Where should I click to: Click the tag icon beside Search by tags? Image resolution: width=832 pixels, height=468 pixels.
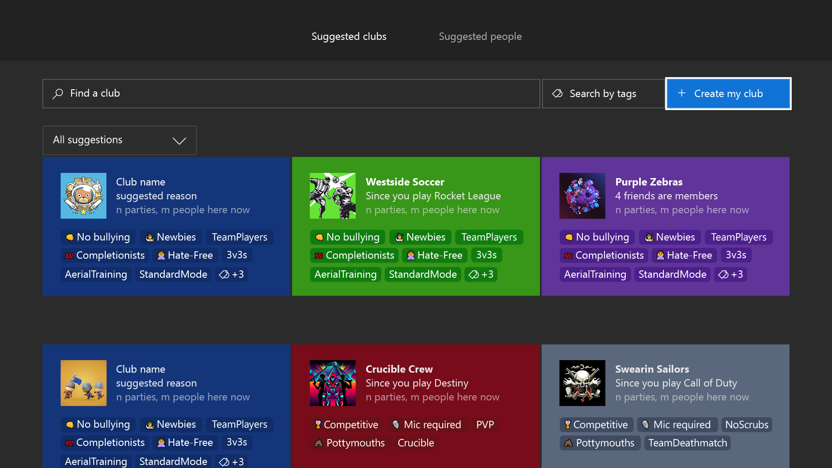click(557, 94)
